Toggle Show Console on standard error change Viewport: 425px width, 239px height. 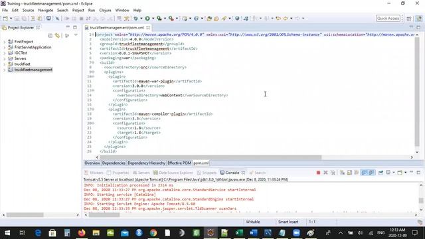tap(371, 173)
